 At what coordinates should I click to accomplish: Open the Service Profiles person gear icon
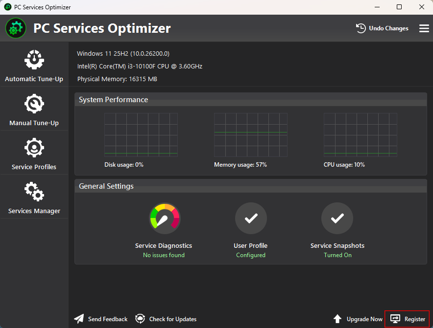34,148
